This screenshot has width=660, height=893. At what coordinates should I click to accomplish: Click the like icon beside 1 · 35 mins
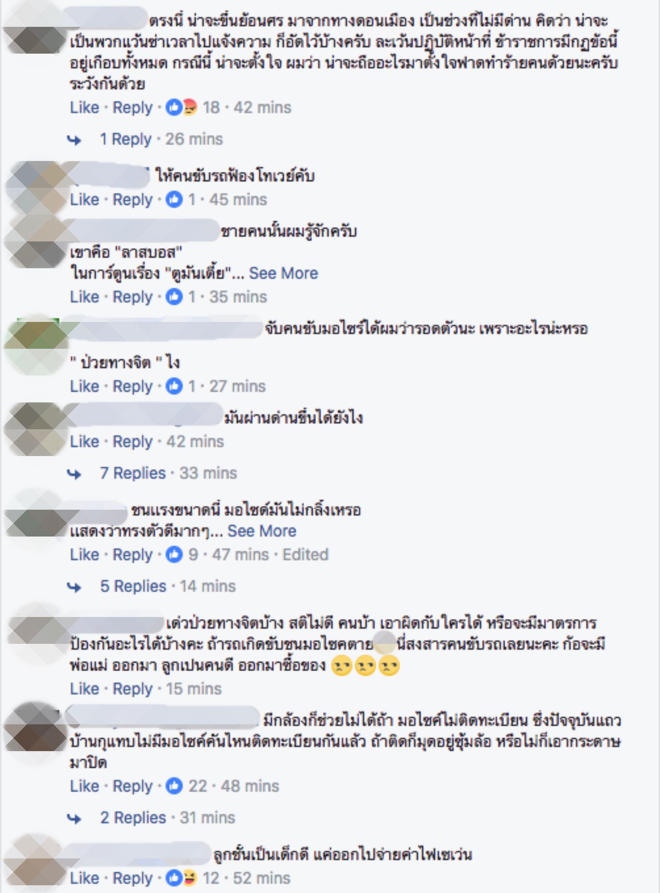(x=174, y=297)
